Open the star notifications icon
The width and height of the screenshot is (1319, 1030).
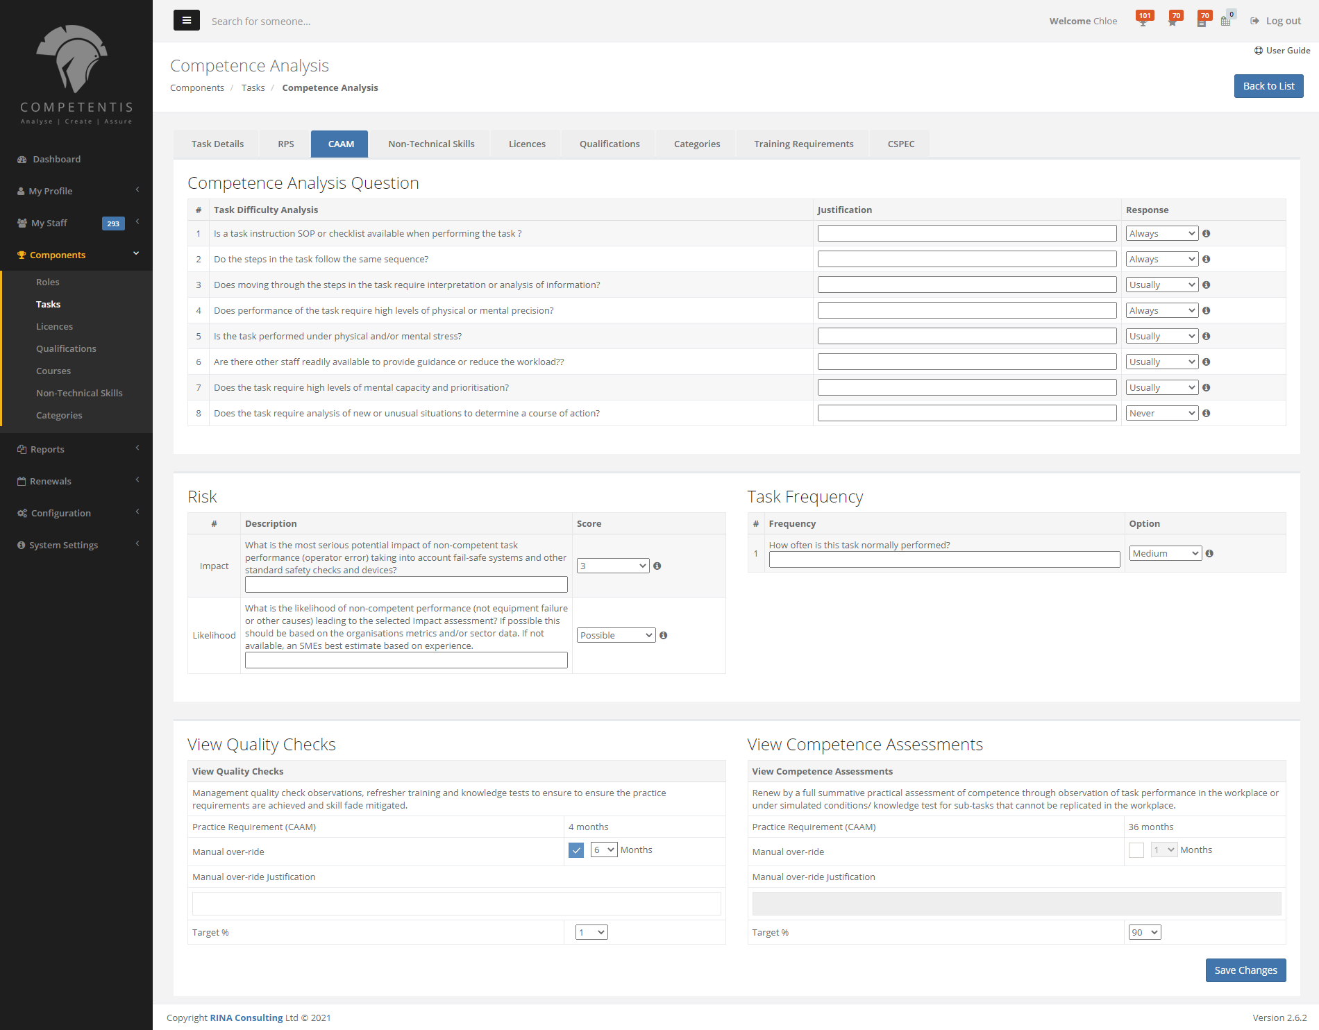click(x=1173, y=22)
